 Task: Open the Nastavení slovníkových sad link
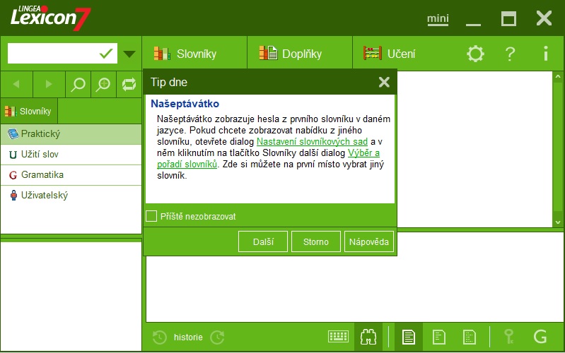[x=312, y=141]
